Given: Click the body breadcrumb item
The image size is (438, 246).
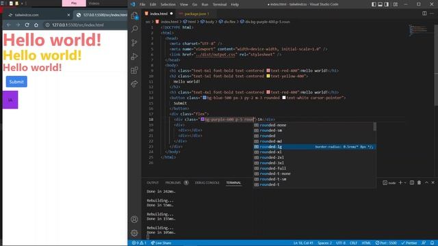Looking at the screenshot, I should (x=207, y=21).
